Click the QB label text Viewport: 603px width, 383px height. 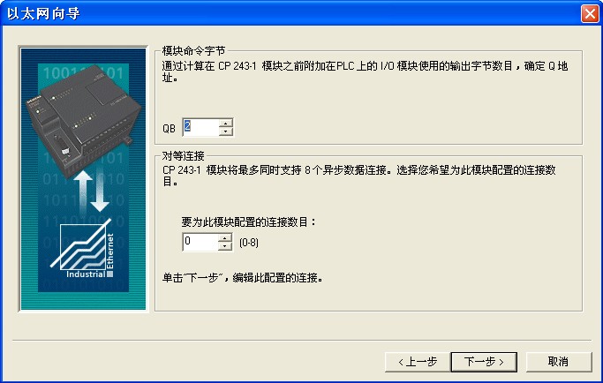point(169,129)
